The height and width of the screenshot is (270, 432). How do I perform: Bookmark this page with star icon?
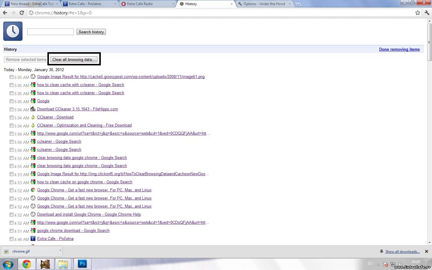(418, 13)
